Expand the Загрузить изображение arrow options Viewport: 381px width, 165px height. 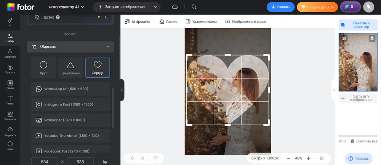pyautogui.click(x=155, y=7)
